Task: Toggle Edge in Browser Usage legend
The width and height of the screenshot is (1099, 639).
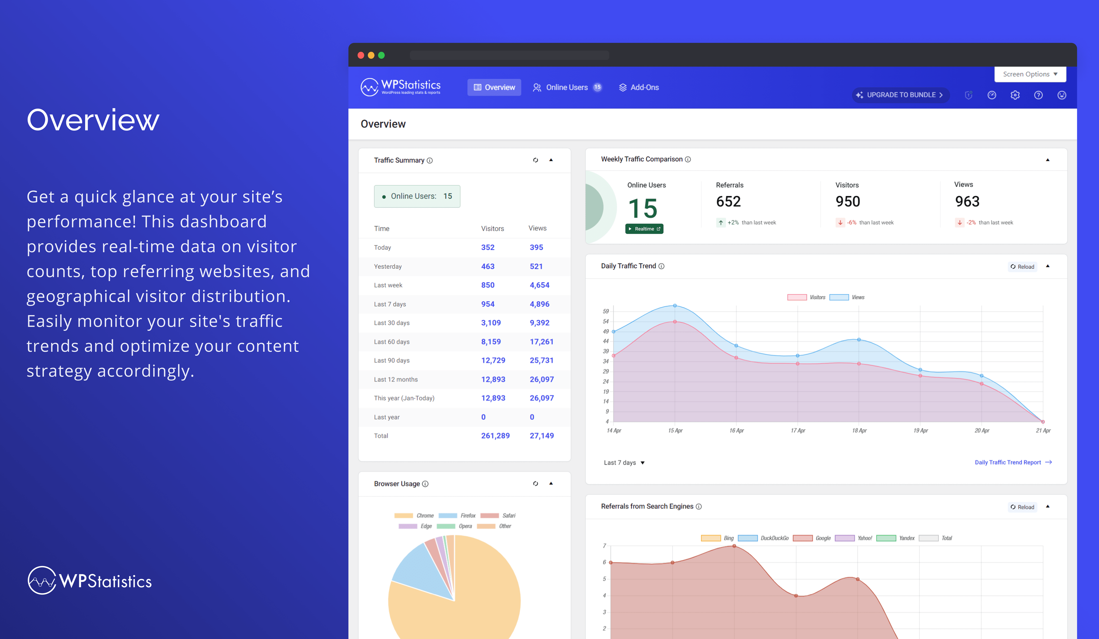Action: point(415,526)
